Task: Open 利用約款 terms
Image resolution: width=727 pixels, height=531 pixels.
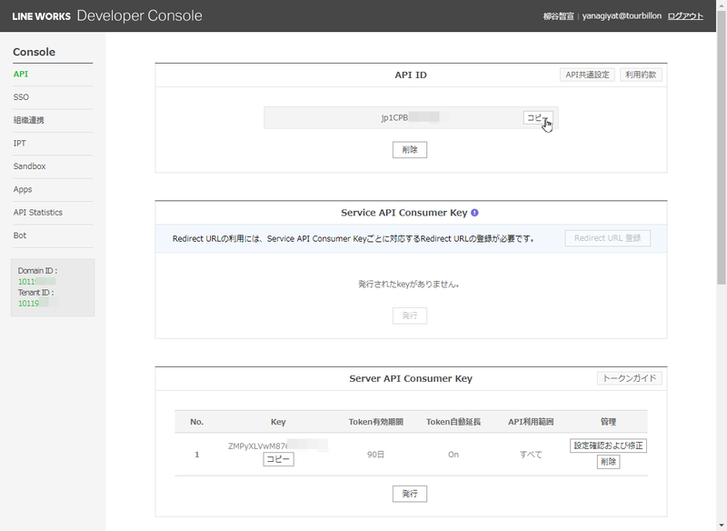Action: click(642, 75)
